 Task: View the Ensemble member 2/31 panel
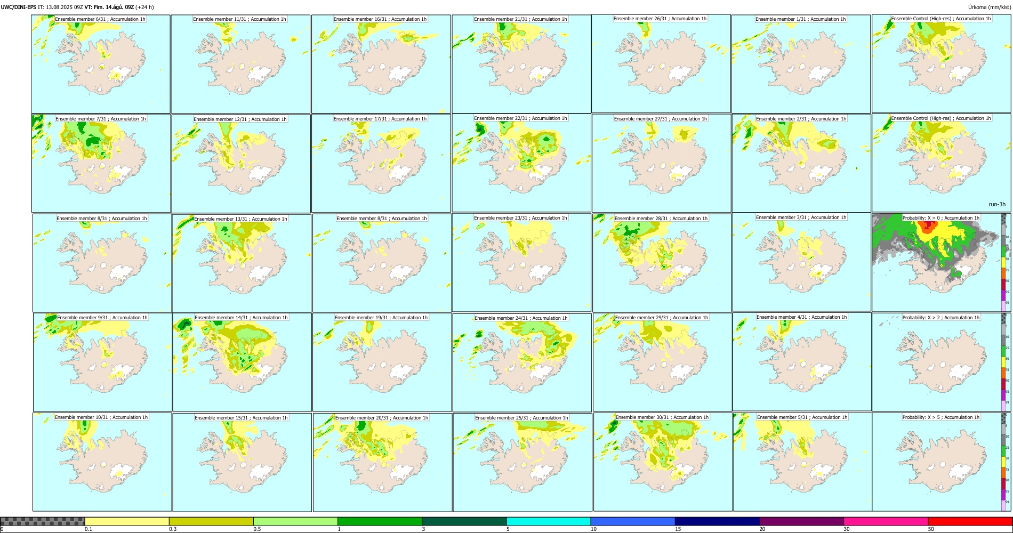[x=801, y=163]
